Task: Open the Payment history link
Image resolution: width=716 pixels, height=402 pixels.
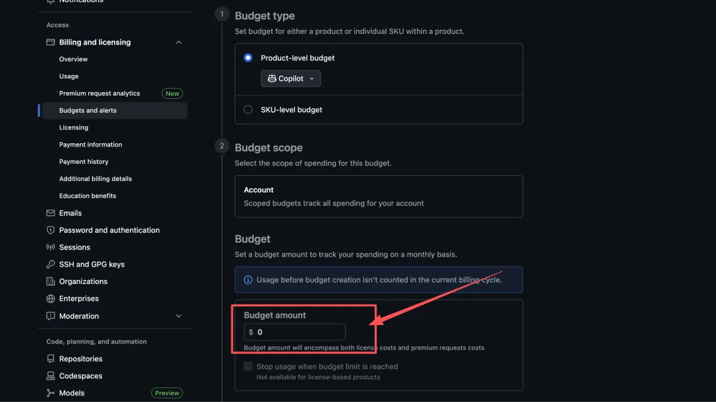Action: (84, 162)
